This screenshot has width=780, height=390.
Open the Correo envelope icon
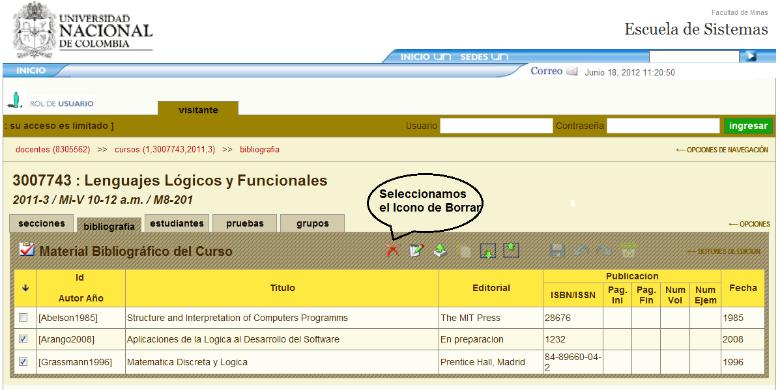(x=572, y=72)
